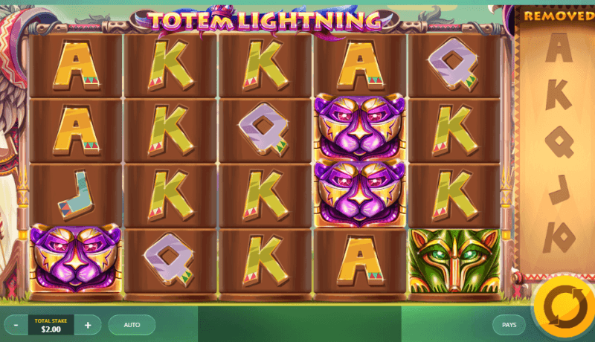Click the removed 10 symbol in side panel

point(559,237)
